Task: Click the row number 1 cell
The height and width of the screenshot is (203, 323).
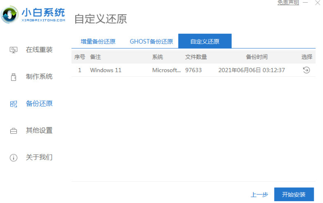Action: (x=80, y=70)
